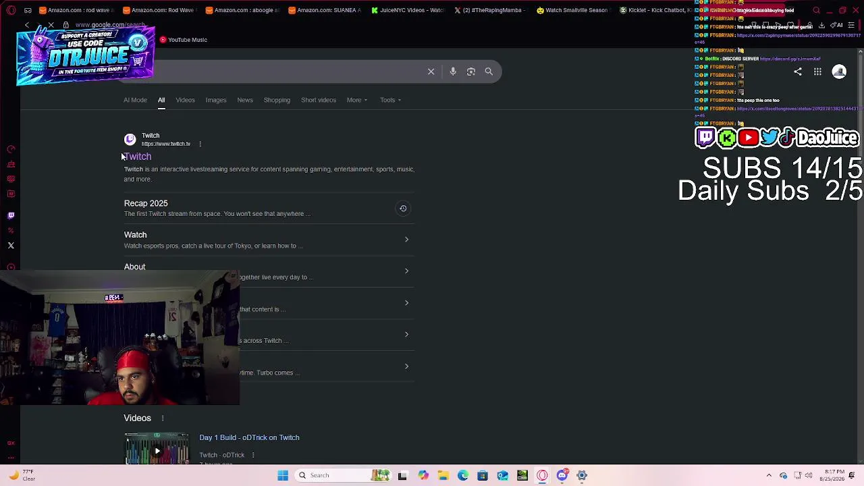The width and height of the screenshot is (864, 486).
Task: Open Microsoft Edge from the taskbar
Action: coord(462,475)
